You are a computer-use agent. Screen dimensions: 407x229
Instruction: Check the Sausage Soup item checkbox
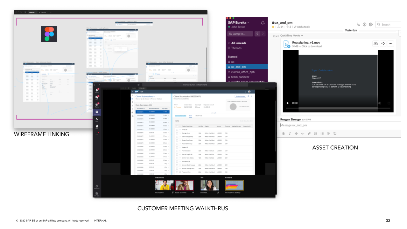[177, 132]
